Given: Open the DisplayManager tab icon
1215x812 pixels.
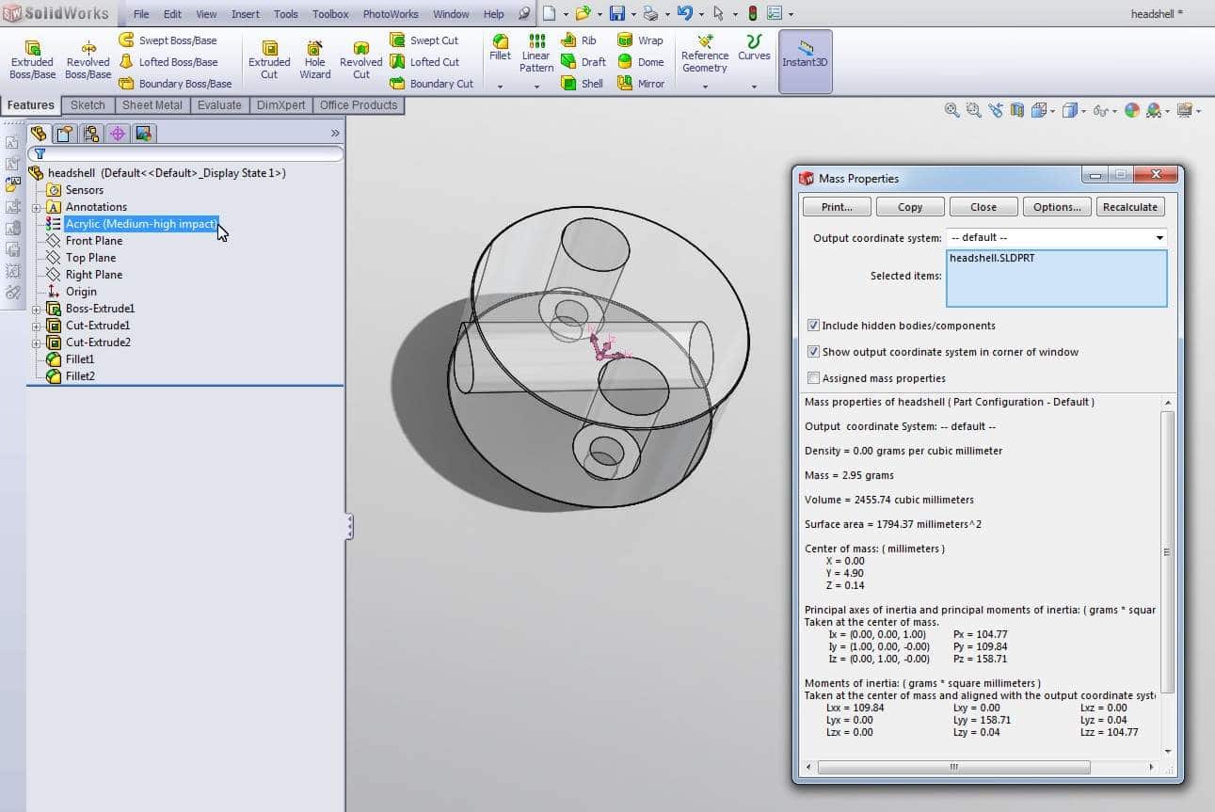Looking at the screenshot, I should pos(144,134).
